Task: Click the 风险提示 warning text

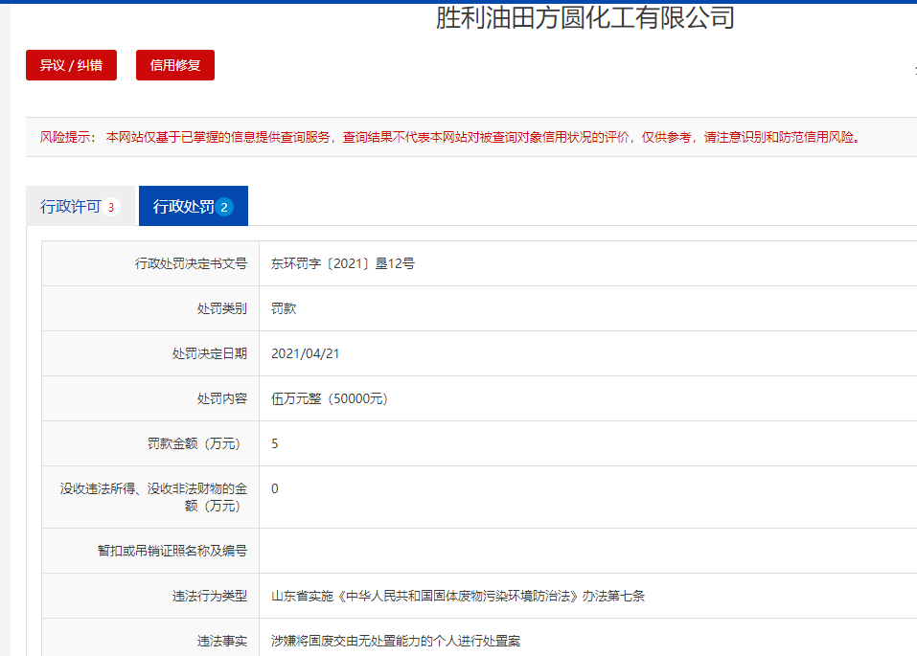Action: [x=450, y=137]
